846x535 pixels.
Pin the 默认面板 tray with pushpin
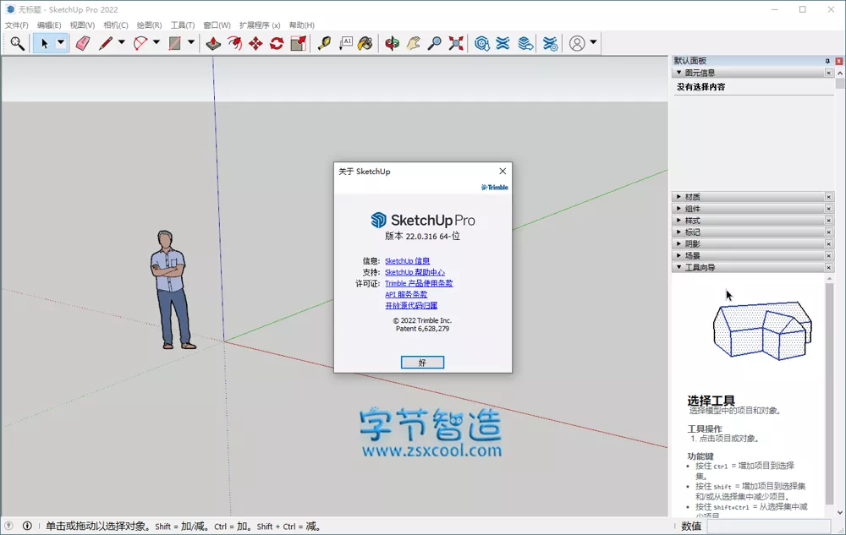(x=827, y=61)
